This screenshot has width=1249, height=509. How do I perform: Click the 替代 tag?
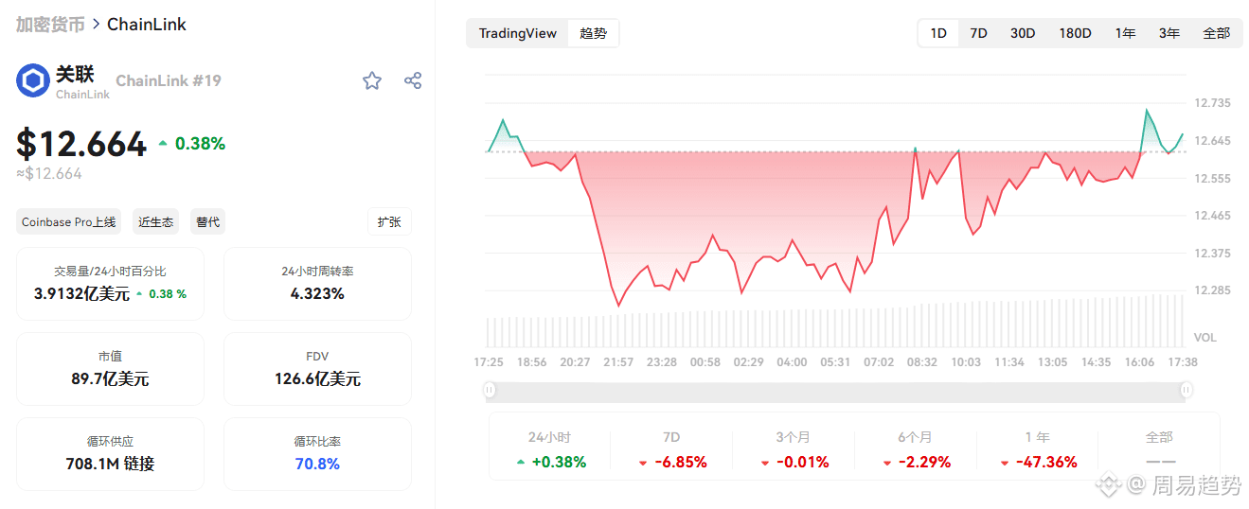click(207, 221)
